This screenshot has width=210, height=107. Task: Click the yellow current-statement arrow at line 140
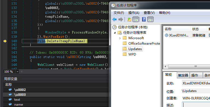coord(5,41)
